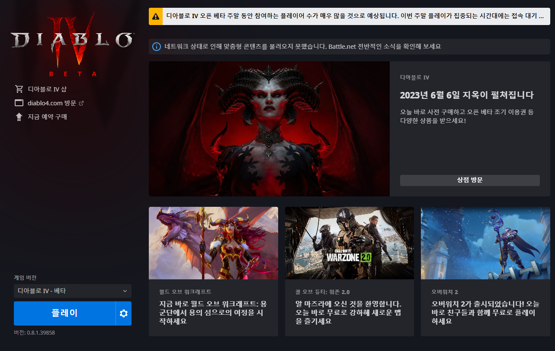The height and width of the screenshot is (351, 555).
Task: Visit diablo4.com 방문 link
Action: tap(52, 103)
